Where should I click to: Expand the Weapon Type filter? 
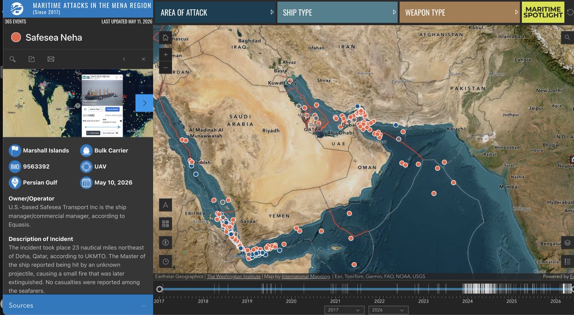[459, 12]
